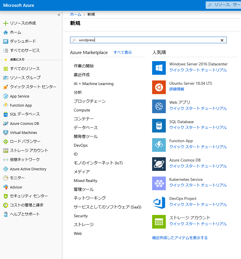Collapse the navigation pane with the chevron

[x=59, y=14]
